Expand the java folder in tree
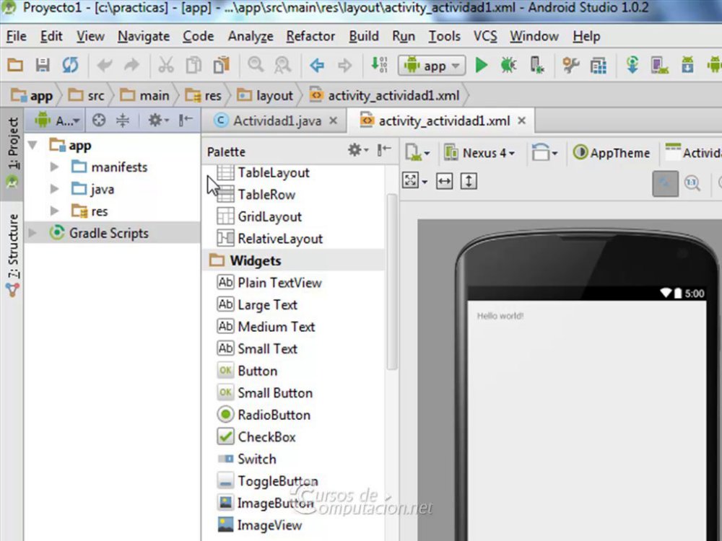The image size is (722, 541). [x=54, y=188]
